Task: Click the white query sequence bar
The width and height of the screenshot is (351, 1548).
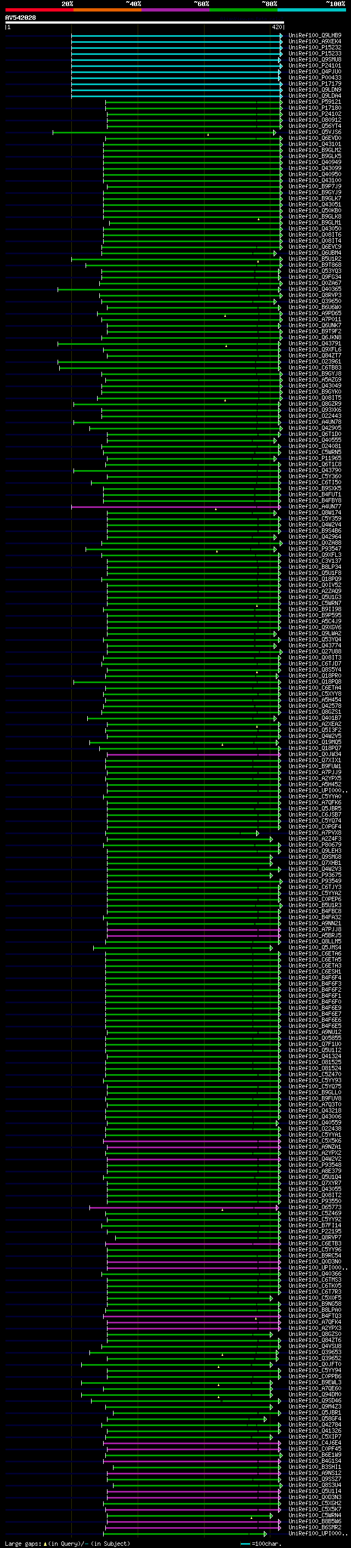Action: tap(145, 23)
